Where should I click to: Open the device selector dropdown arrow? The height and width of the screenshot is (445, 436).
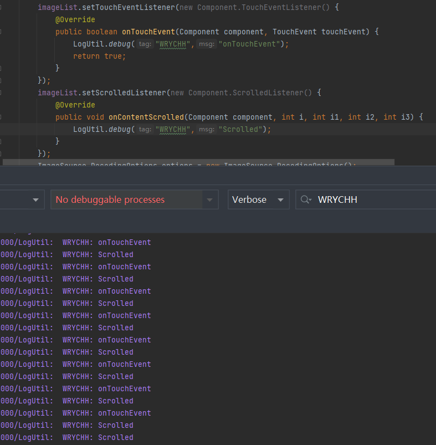click(36, 200)
